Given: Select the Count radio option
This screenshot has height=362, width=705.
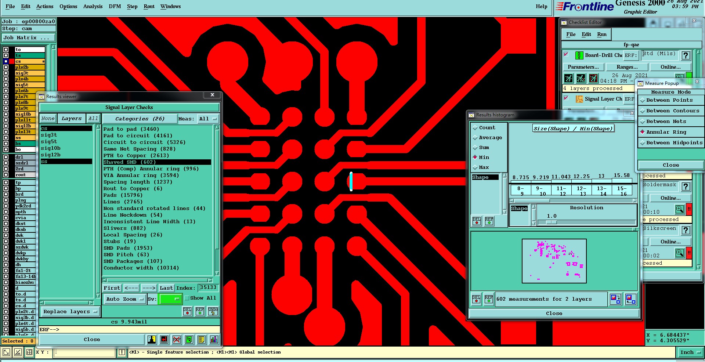Looking at the screenshot, I should 475,128.
